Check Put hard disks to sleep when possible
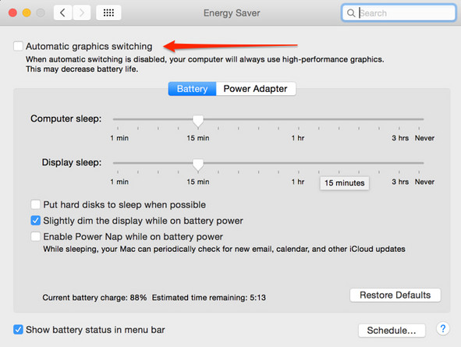 click(36, 204)
